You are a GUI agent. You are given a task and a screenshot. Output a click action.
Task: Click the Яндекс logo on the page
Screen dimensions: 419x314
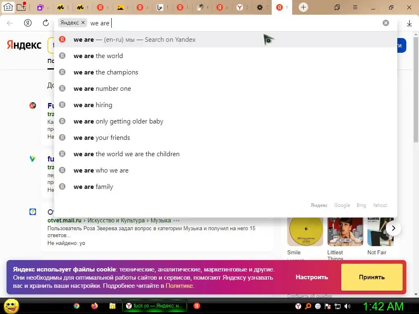coord(24,45)
